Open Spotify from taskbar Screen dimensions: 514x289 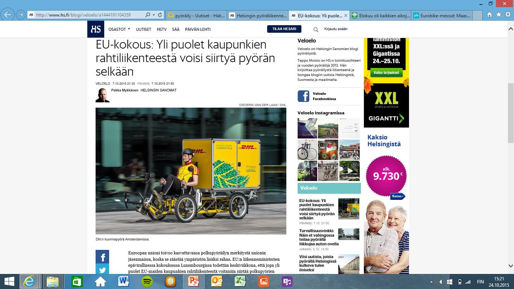[x=147, y=281]
